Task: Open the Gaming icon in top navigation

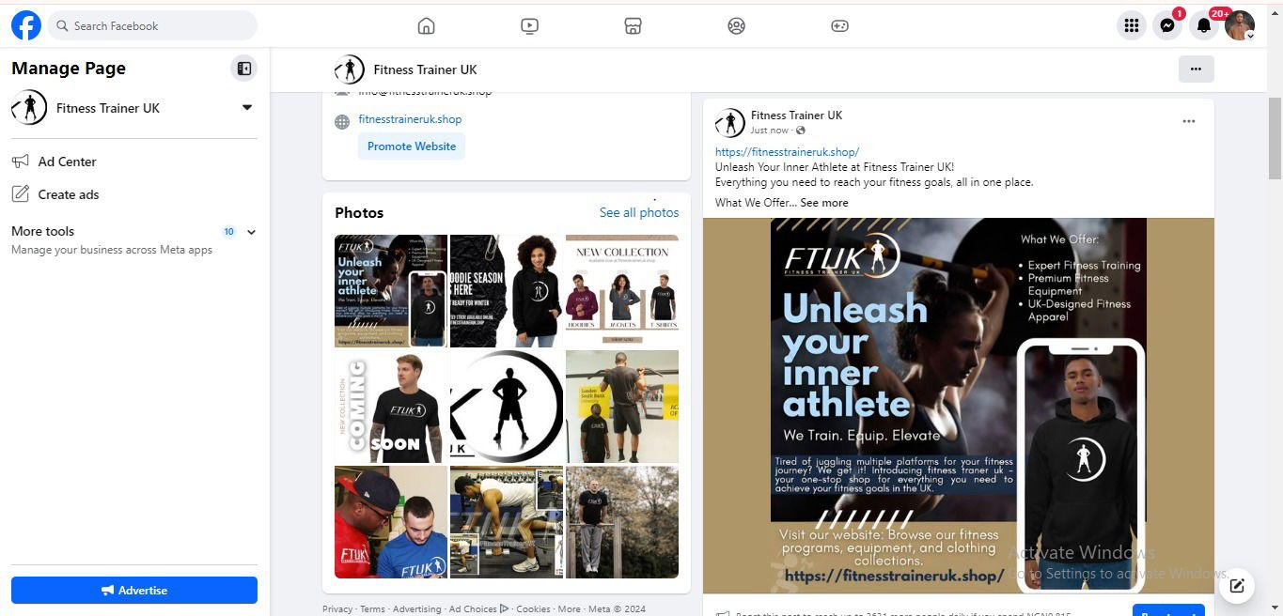Action: tap(839, 26)
